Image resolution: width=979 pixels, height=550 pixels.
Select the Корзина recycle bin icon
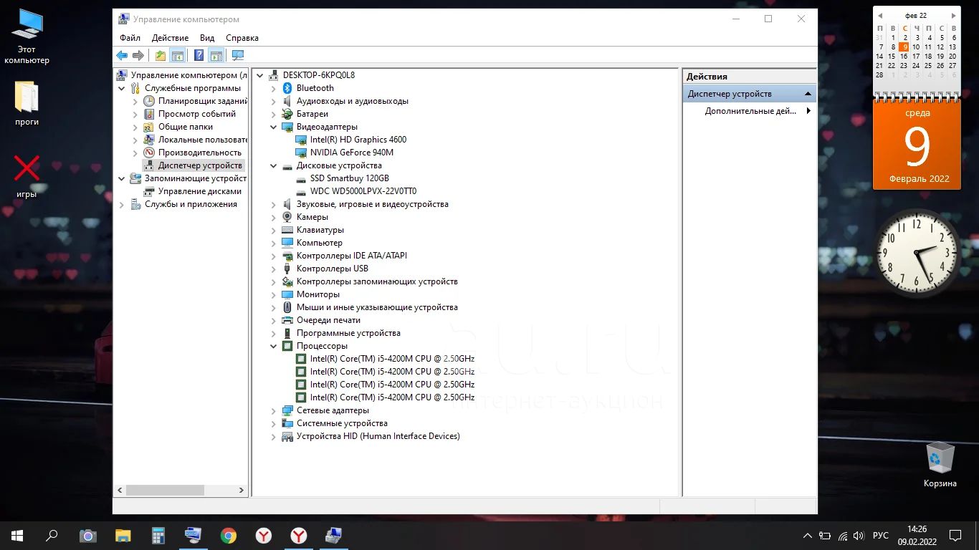coord(940,465)
